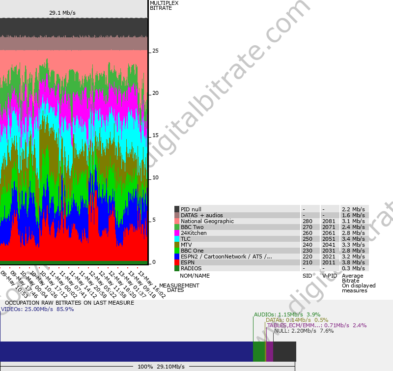Click the 'NOM/NAME' column header
This screenshot has height=371, width=393.
coord(195,276)
